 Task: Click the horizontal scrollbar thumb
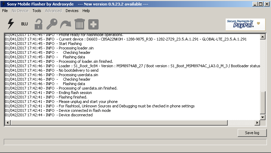click(119, 123)
